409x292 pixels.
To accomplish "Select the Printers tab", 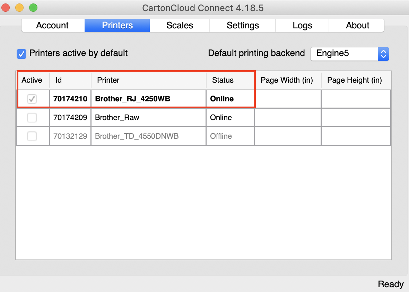I will click(x=117, y=25).
